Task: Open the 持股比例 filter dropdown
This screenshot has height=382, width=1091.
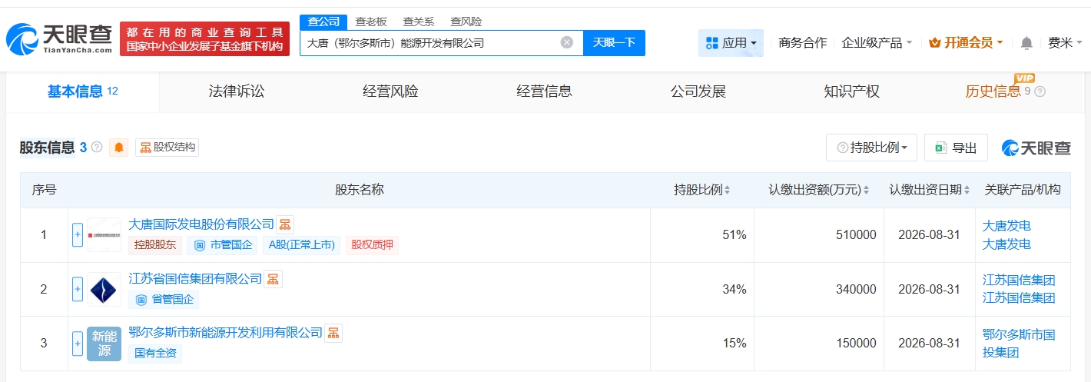Action: (x=871, y=148)
